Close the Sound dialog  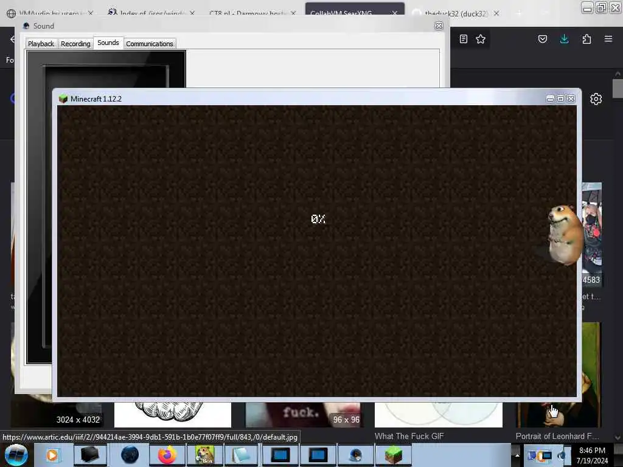[x=439, y=26]
